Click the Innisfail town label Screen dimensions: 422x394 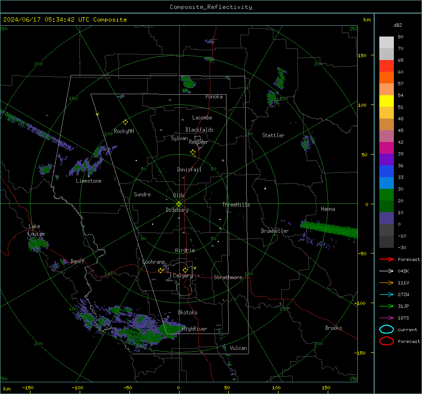click(x=189, y=170)
